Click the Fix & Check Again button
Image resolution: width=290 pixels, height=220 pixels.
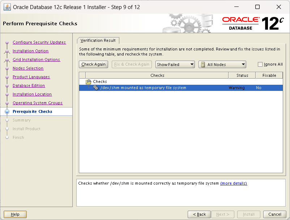pyautogui.click(x=132, y=64)
